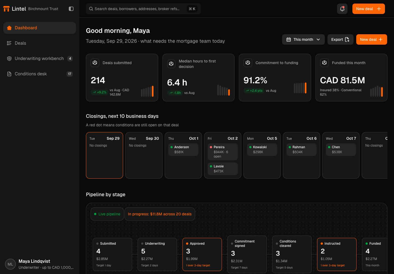Image resolution: width=394 pixels, height=274 pixels.
Task: Select the Tue Sep 29 closings day
Action: 105,155
